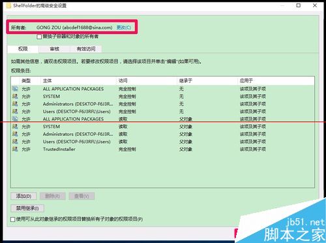Click the 删除(R) button

(x=52, y=196)
